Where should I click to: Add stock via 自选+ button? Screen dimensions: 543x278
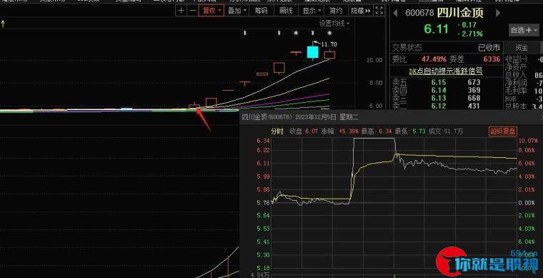pyautogui.click(x=524, y=30)
